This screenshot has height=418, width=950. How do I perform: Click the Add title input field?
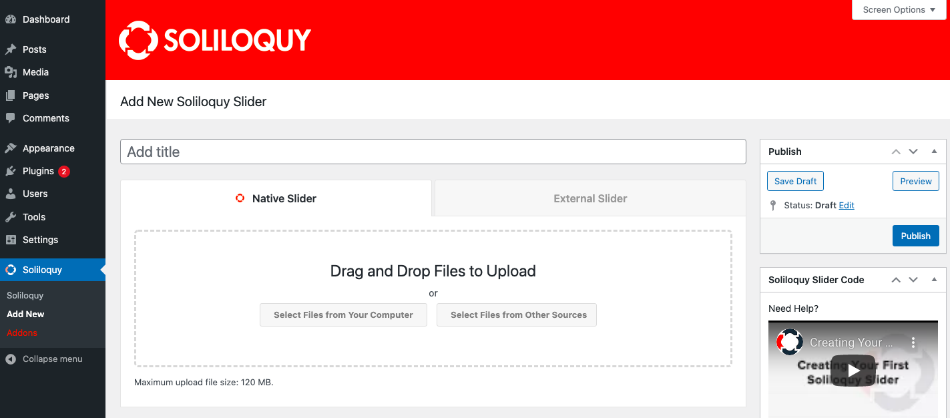coord(433,152)
